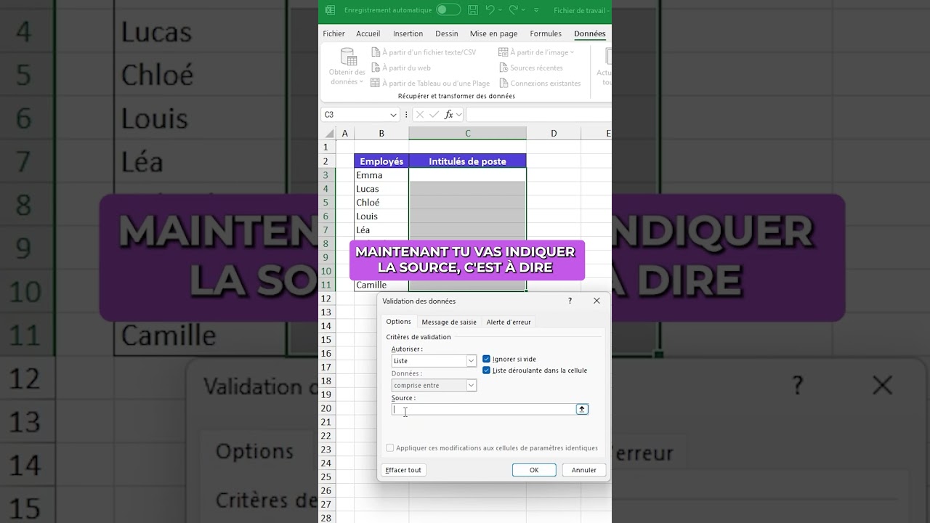Open Sources récentes
Screen dimensions: 930x523
531,68
